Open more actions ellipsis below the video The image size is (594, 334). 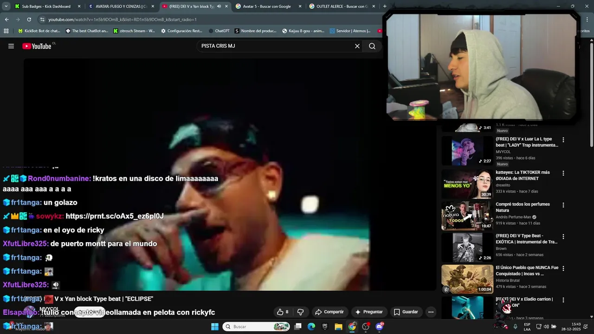[x=431, y=312]
